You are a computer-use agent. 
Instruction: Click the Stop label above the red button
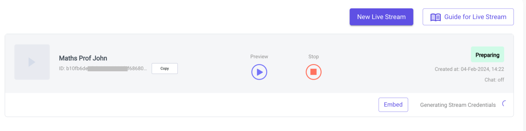[x=313, y=57]
